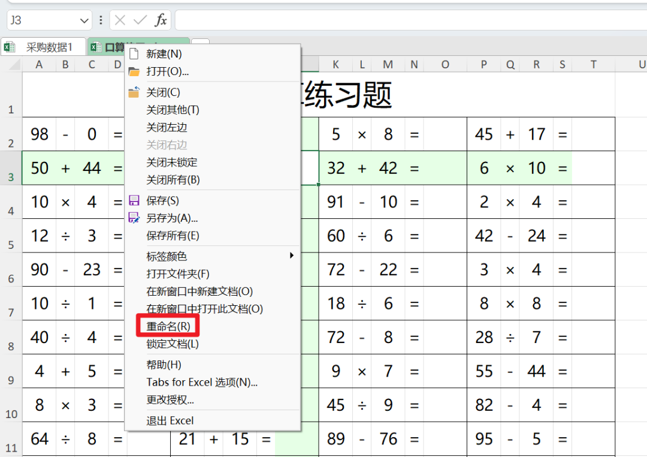Click the Excel icon on 采购数据1 tab
647x457 pixels.
coord(10,47)
